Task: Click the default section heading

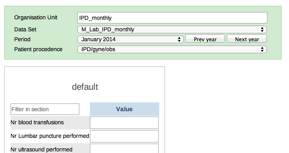Action: point(85,87)
